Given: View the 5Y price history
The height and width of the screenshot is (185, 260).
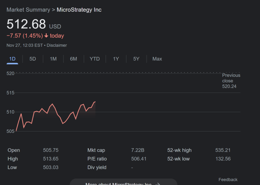Looking at the screenshot, I should click(136, 59).
